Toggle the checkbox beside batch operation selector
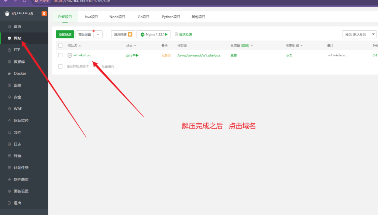Viewport: 378px width, 215px height. point(61,66)
